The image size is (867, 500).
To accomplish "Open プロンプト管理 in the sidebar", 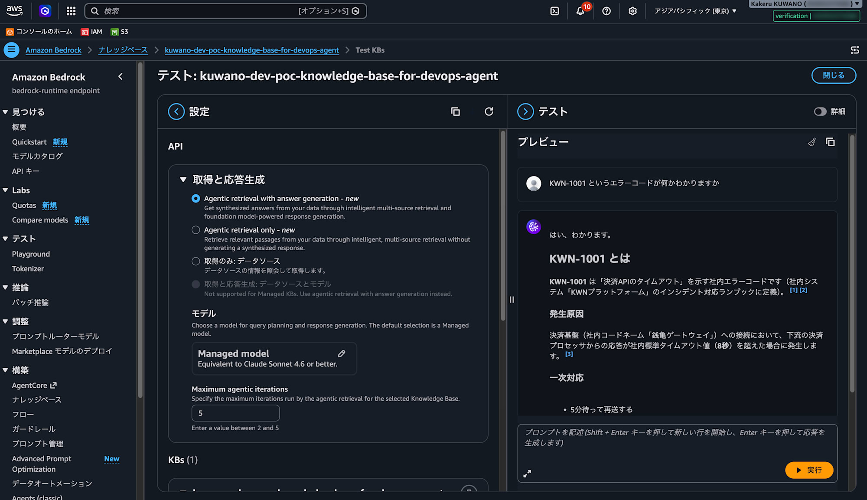I will (x=38, y=444).
